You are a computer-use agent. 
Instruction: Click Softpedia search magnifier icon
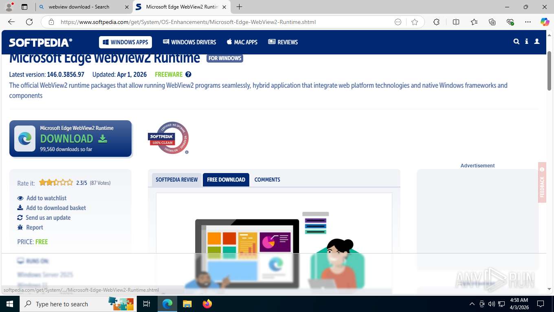(517, 41)
